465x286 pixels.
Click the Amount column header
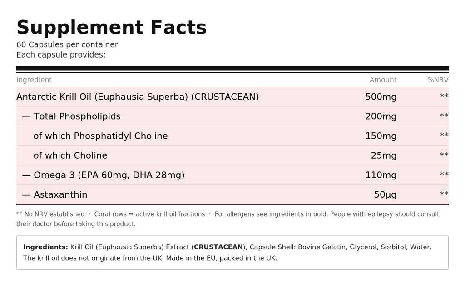coord(383,80)
